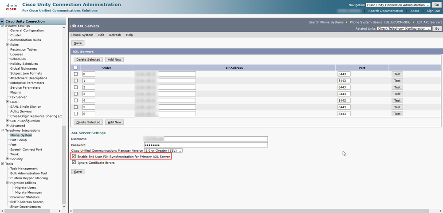Viewport: 443px width, 213px height.
Task: Expand the Security tree node
Action: coord(7,159)
